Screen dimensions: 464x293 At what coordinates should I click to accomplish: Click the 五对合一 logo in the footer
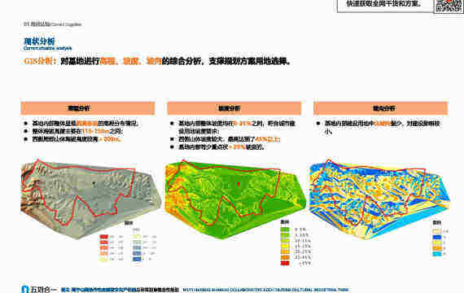(x=39, y=289)
